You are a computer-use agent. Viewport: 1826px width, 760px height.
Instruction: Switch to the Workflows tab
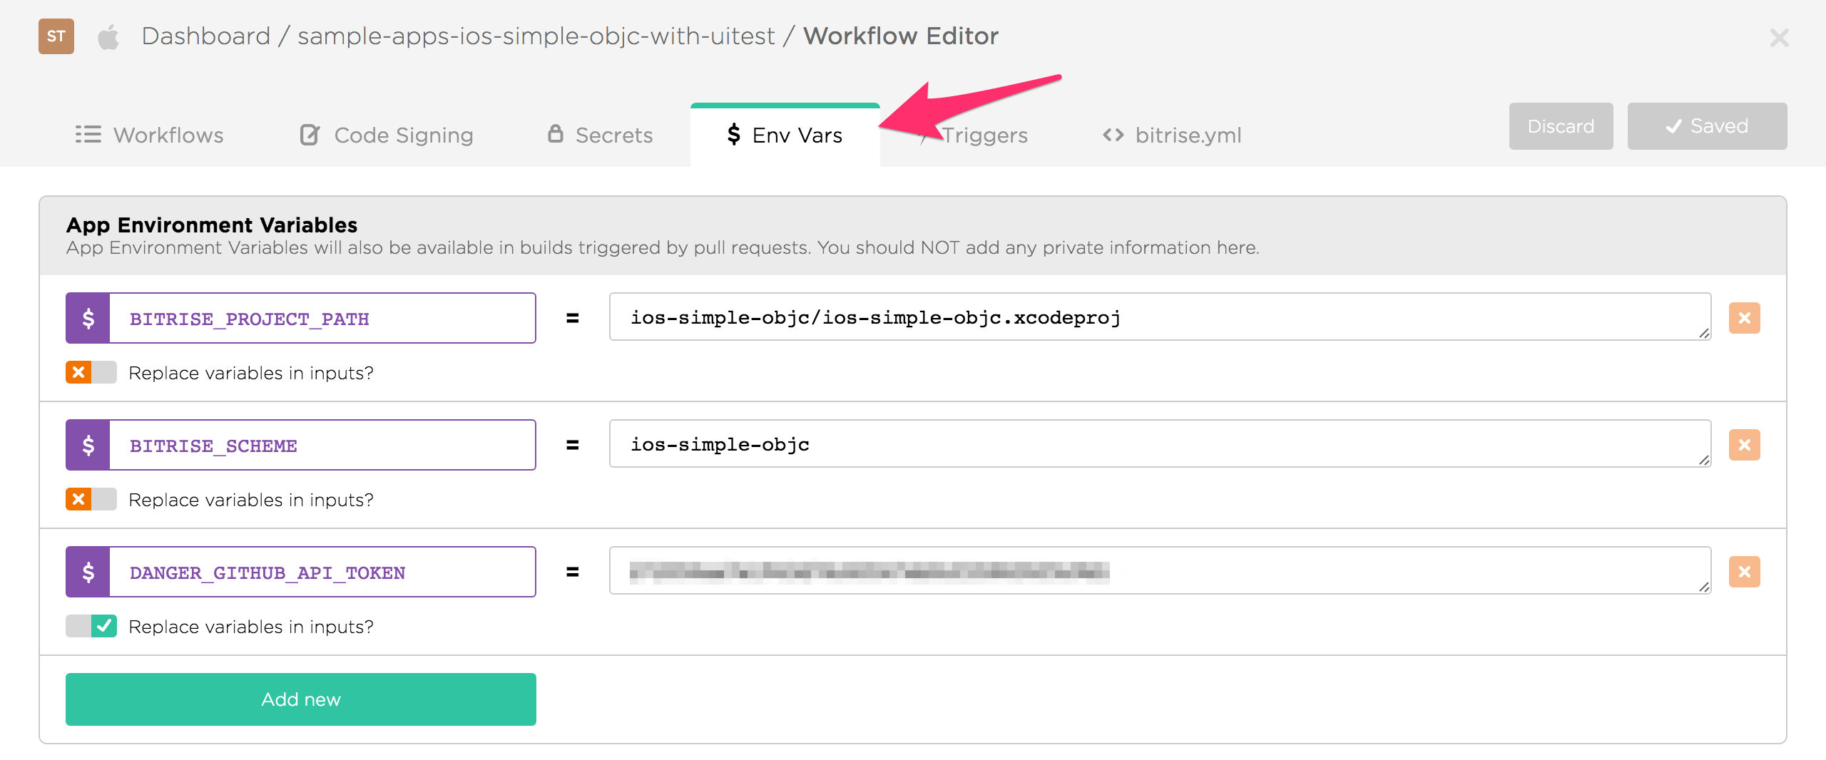pos(150,135)
